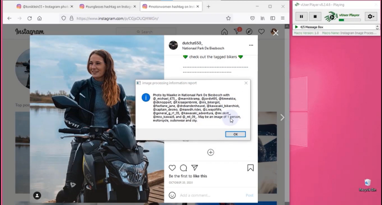Click OK in the image processing report dialog
This screenshot has height=205, width=382.
click(x=235, y=134)
